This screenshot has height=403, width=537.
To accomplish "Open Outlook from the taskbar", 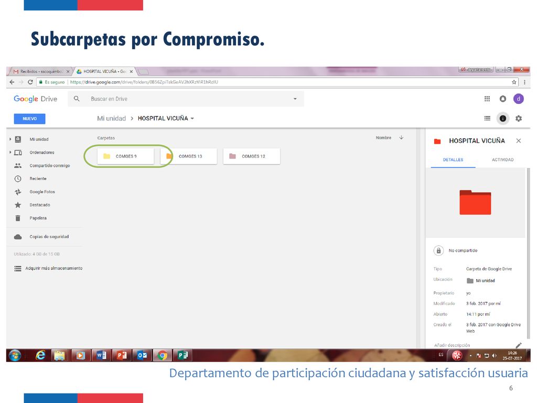I will [x=142, y=355].
